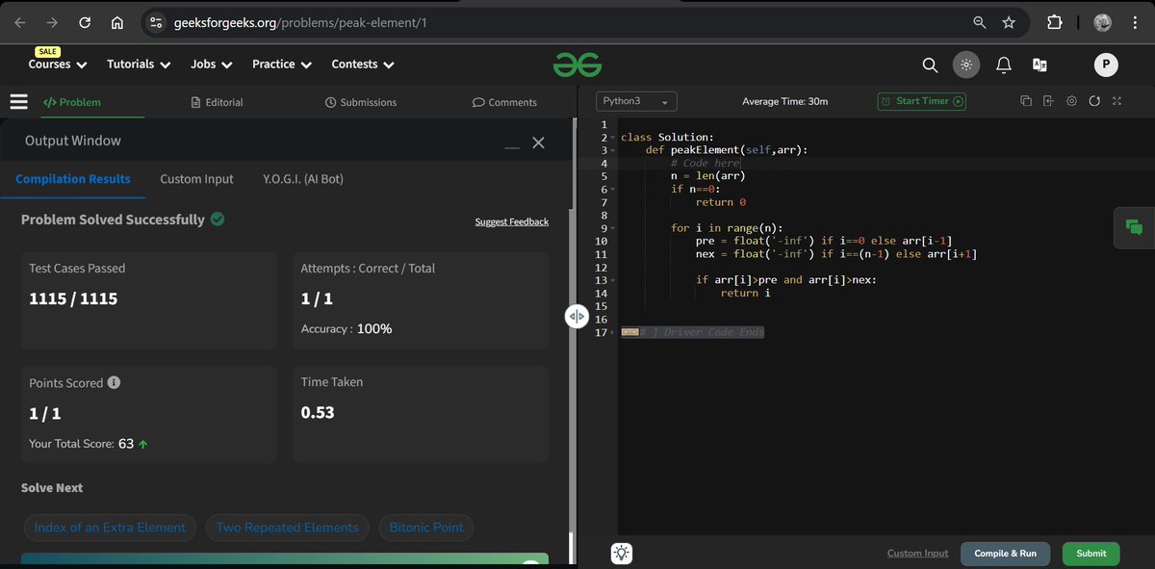The height and width of the screenshot is (569, 1155).
Task: Switch to the Comments tab
Action: [x=504, y=102]
